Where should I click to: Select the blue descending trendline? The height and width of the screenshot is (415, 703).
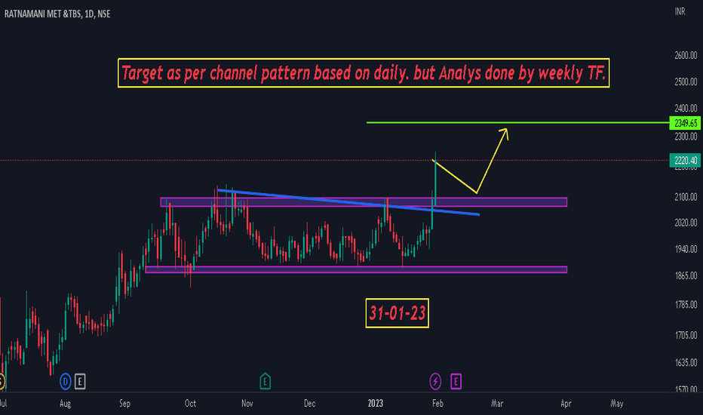coord(348,202)
